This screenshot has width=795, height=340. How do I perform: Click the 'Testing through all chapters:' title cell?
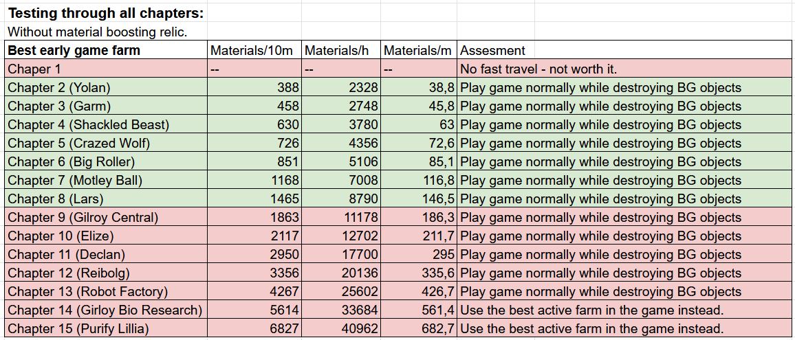point(106,14)
